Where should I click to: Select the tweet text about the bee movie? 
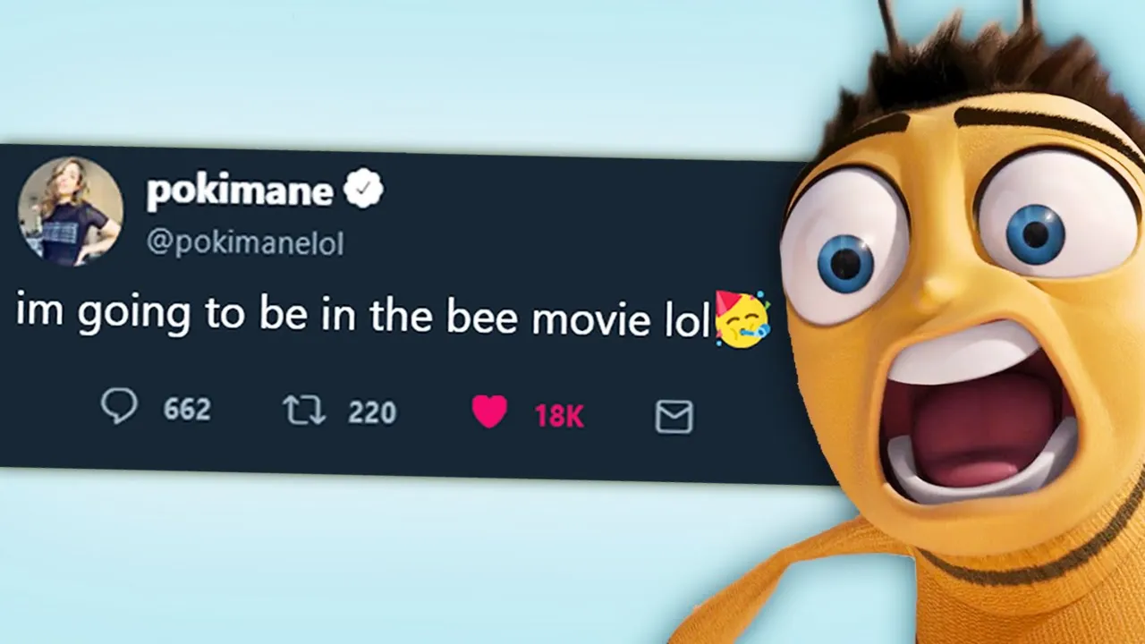[x=363, y=315]
